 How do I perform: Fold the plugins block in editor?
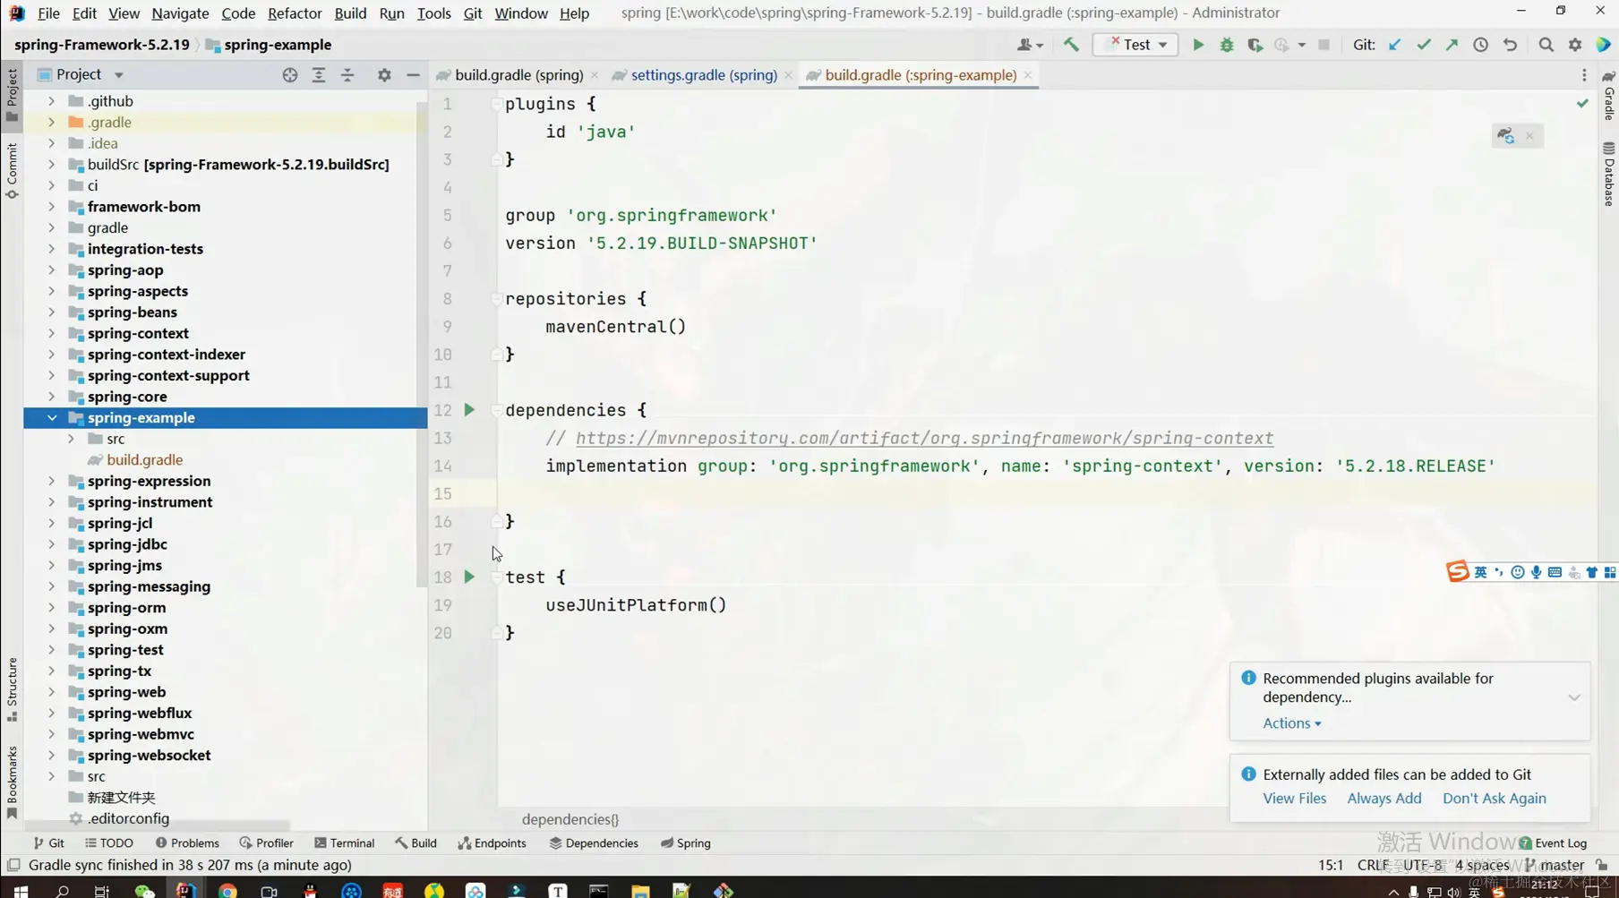496,105
